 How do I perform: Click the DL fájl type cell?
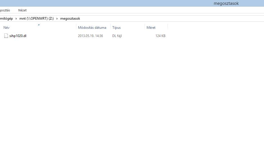117,36
